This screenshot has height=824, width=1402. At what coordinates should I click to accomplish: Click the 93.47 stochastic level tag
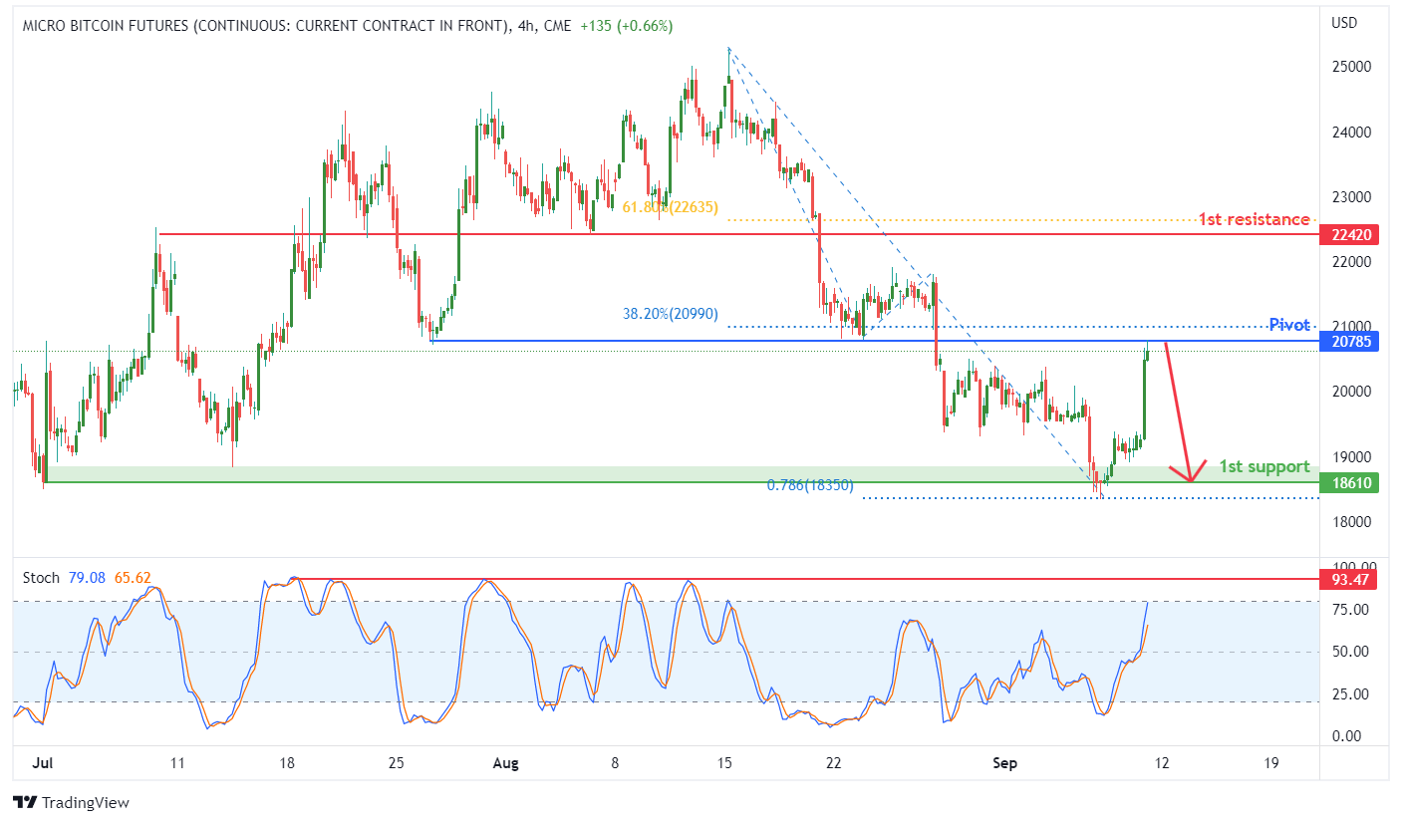tap(1348, 579)
